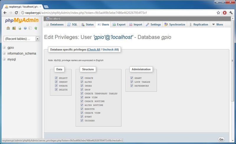Click the Check All link
Viewport: 236px width, 144px height.
tap(94, 50)
